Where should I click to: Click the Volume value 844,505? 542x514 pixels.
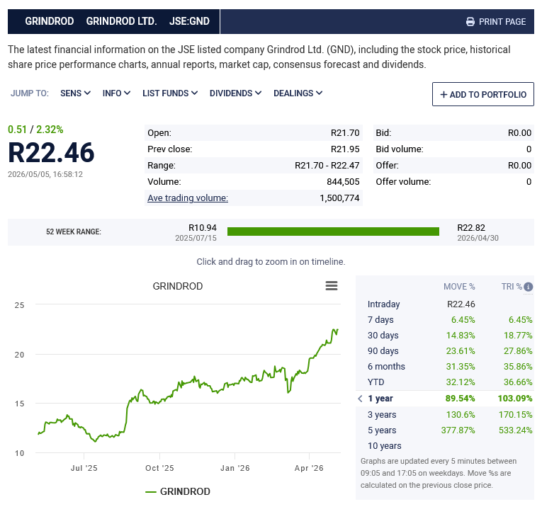pos(343,182)
